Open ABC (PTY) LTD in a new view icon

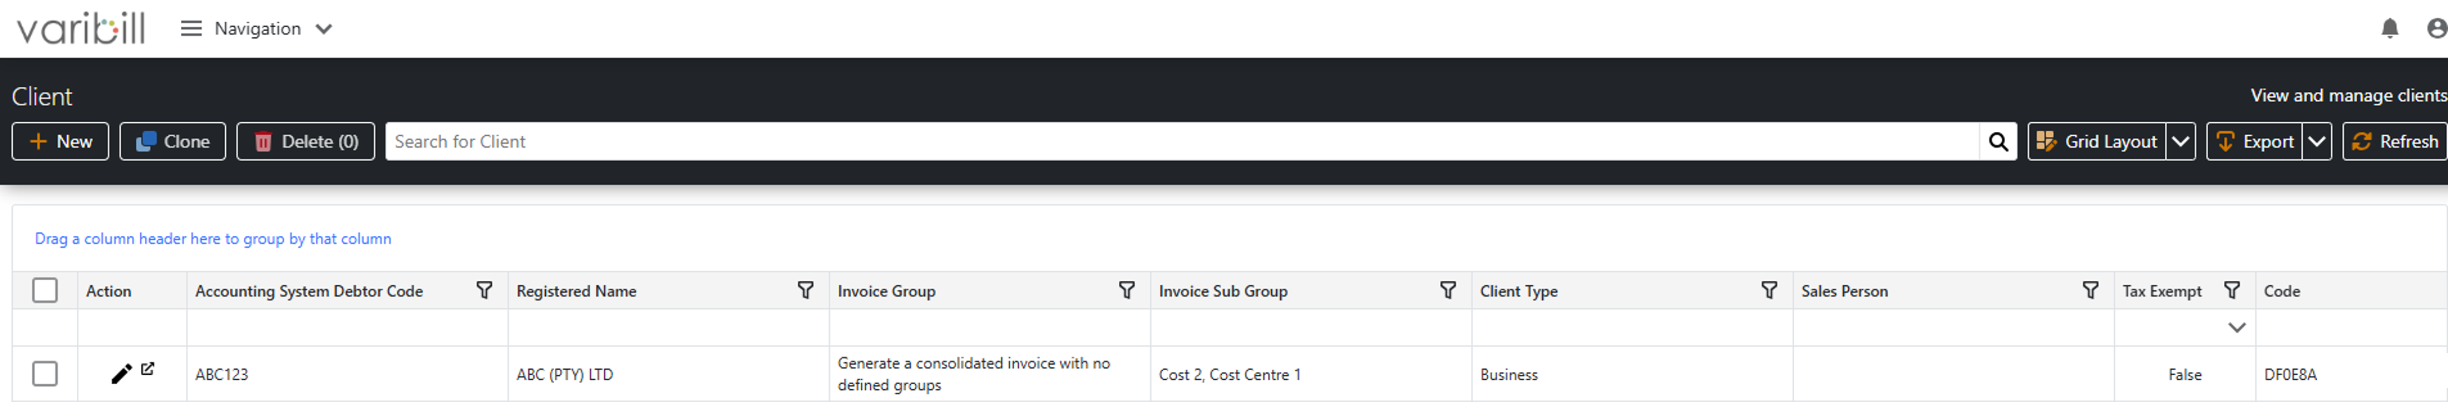(x=147, y=369)
